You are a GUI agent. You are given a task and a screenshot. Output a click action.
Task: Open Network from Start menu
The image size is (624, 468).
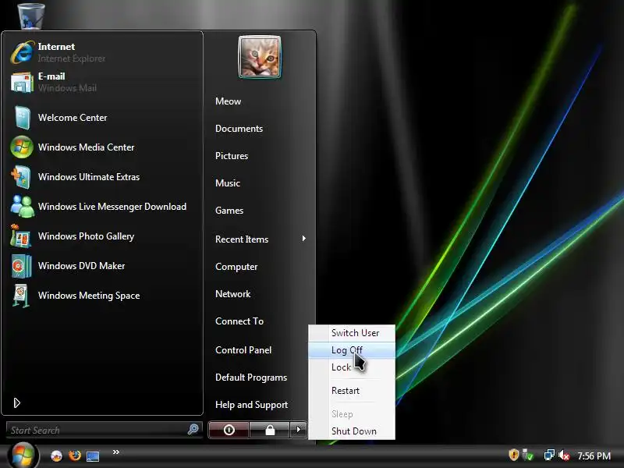point(232,294)
